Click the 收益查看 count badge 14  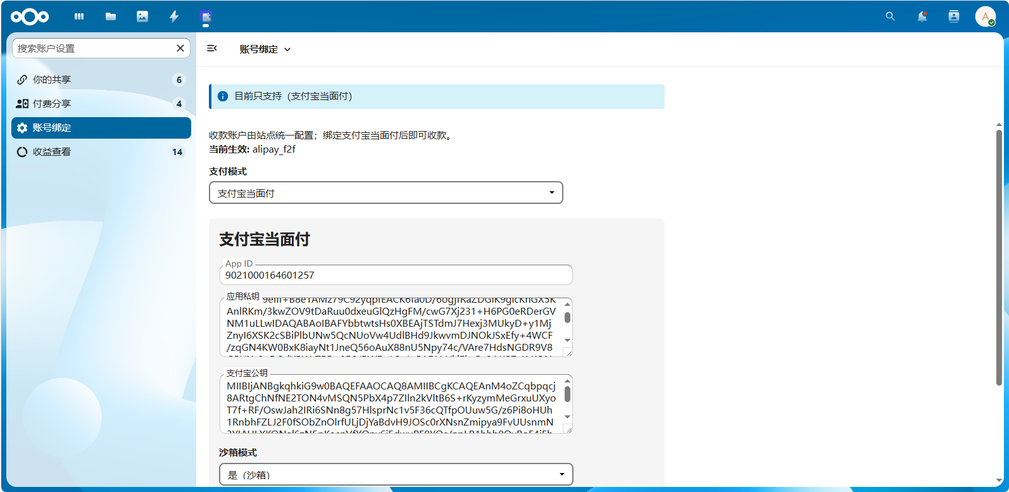177,152
